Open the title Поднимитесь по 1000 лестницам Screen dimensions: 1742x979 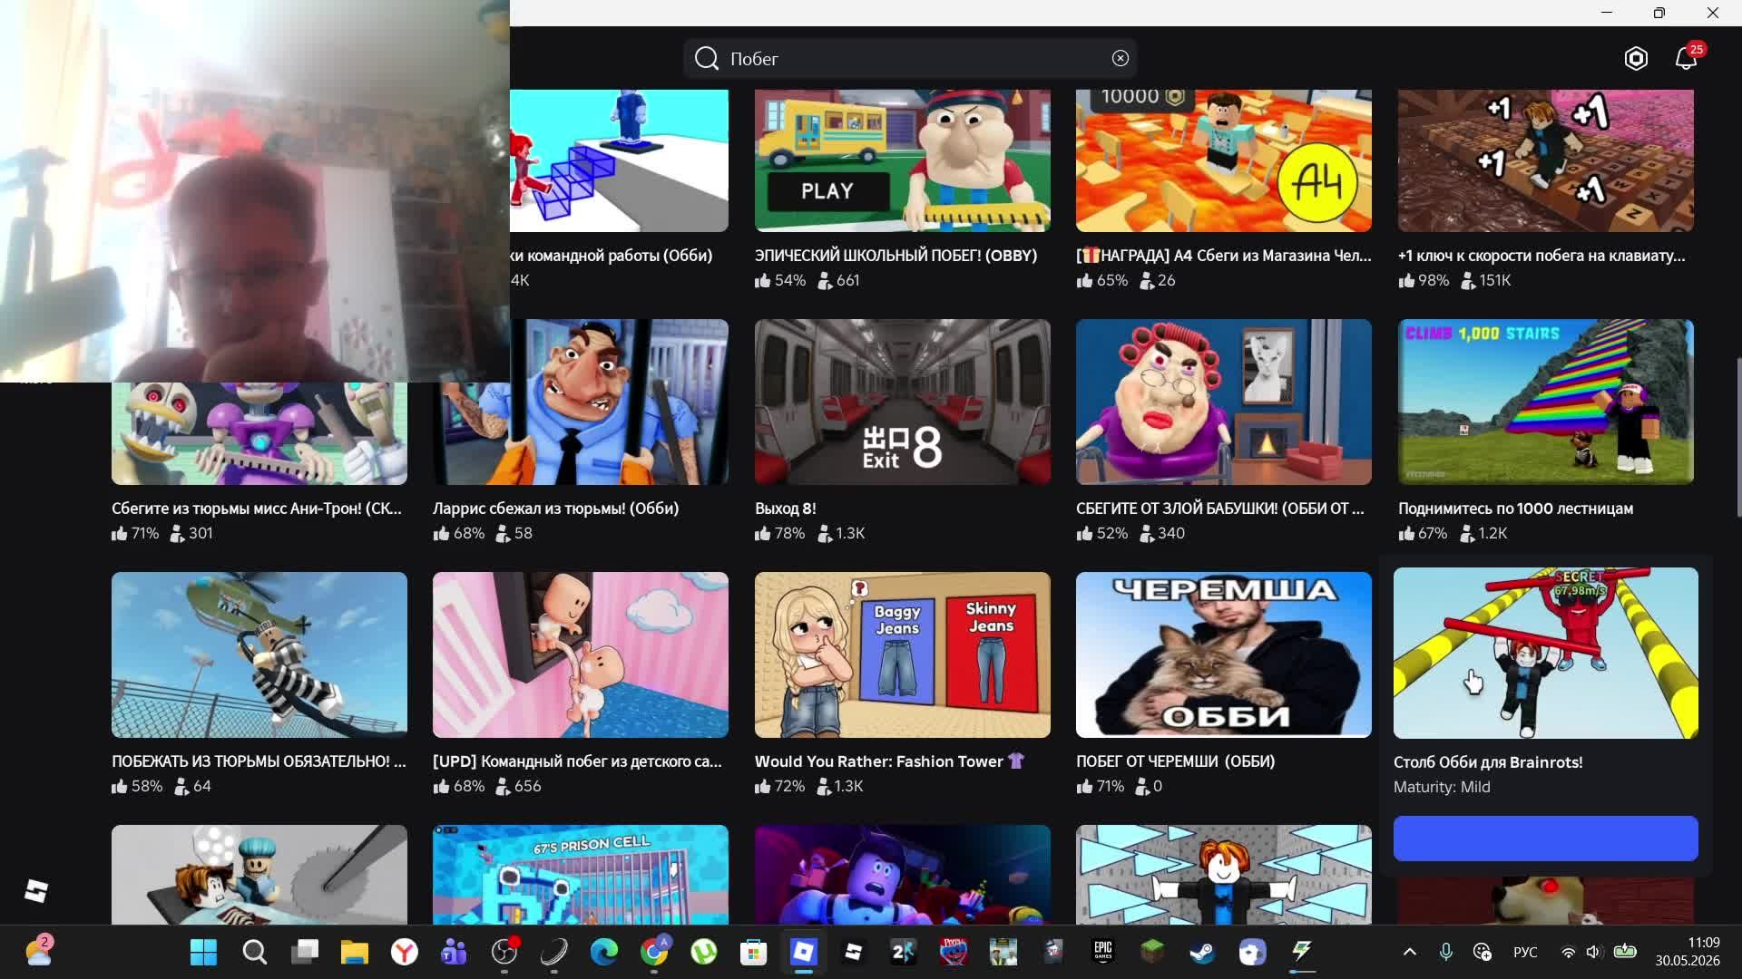click(1515, 509)
